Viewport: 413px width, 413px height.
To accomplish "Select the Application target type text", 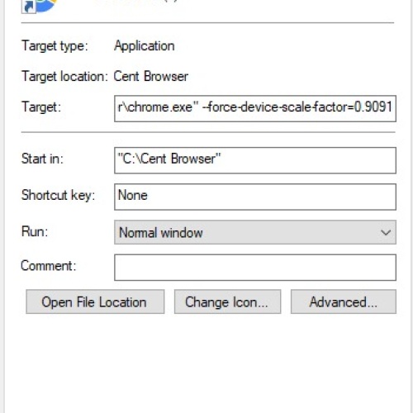I will coord(145,46).
